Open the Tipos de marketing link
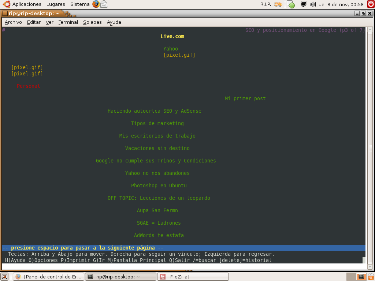Screen dimensions: 375x281 point(157,123)
